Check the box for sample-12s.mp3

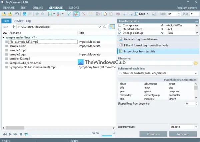point(6,59)
